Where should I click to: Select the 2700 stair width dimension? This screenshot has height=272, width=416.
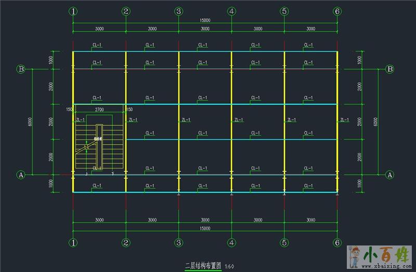click(x=99, y=110)
